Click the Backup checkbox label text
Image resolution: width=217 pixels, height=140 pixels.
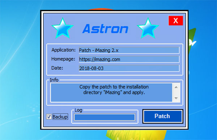60,117
